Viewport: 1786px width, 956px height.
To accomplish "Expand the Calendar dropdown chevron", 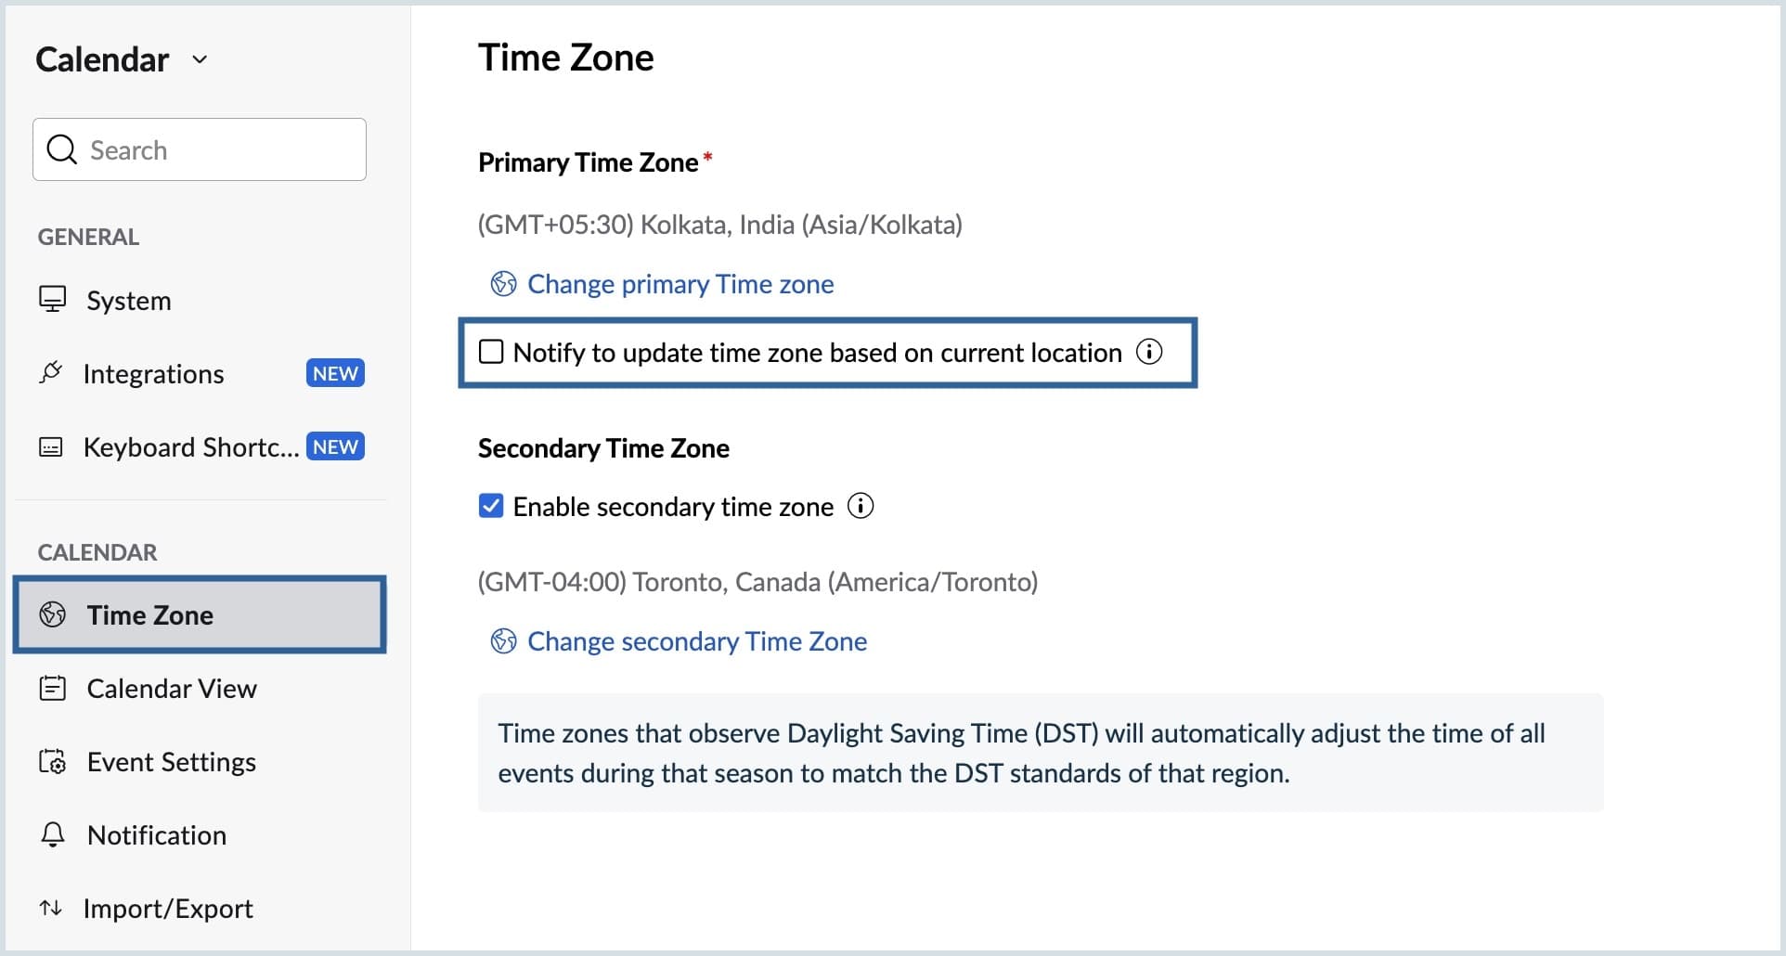I will (200, 60).
